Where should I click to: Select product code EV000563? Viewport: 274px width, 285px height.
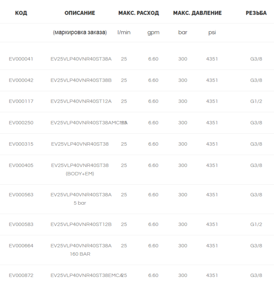[21, 195]
